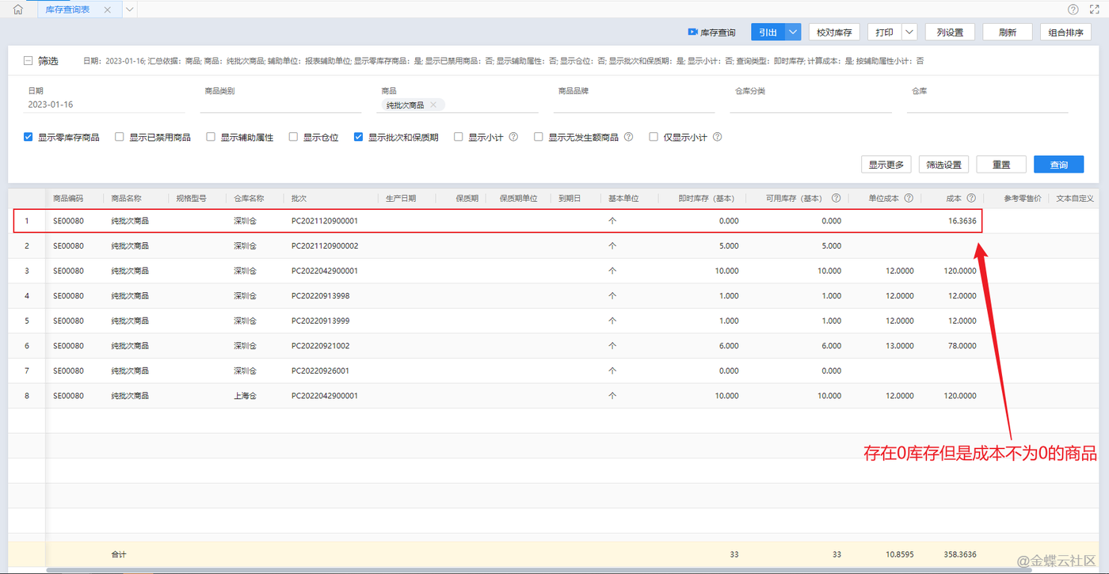
Task: Click the 显示更多 button
Action: (x=886, y=165)
